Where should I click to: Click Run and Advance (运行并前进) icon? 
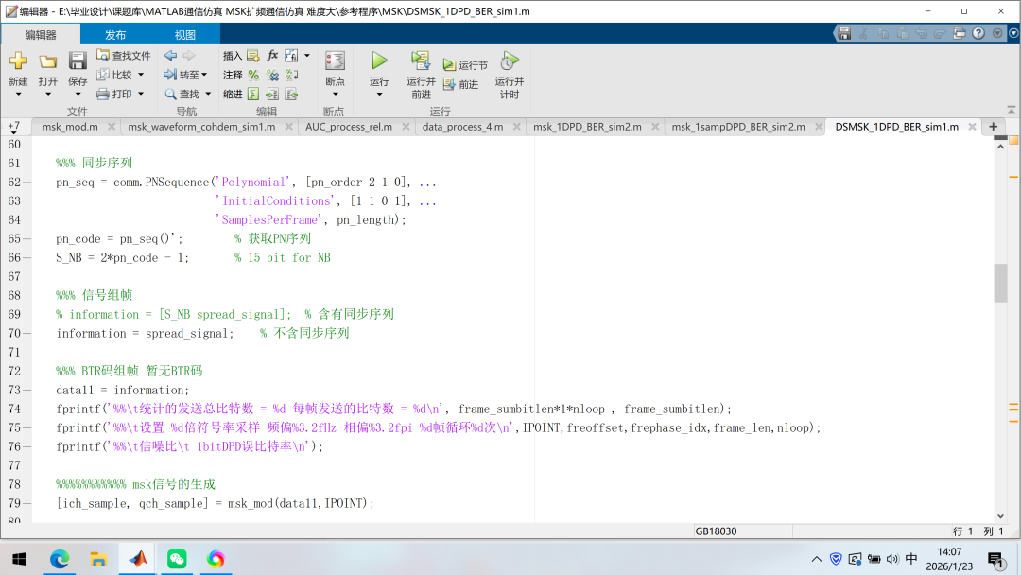(421, 61)
